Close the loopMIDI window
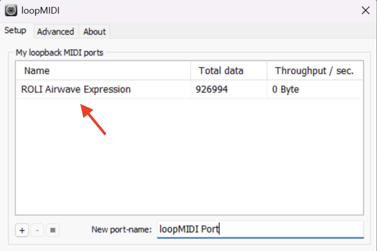The height and width of the screenshot is (251, 377). pyautogui.click(x=365, y=11)
